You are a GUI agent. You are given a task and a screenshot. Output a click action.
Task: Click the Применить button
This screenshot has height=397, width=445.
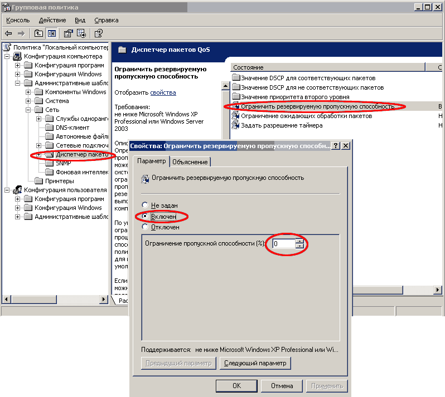click(x=327, y=386)
